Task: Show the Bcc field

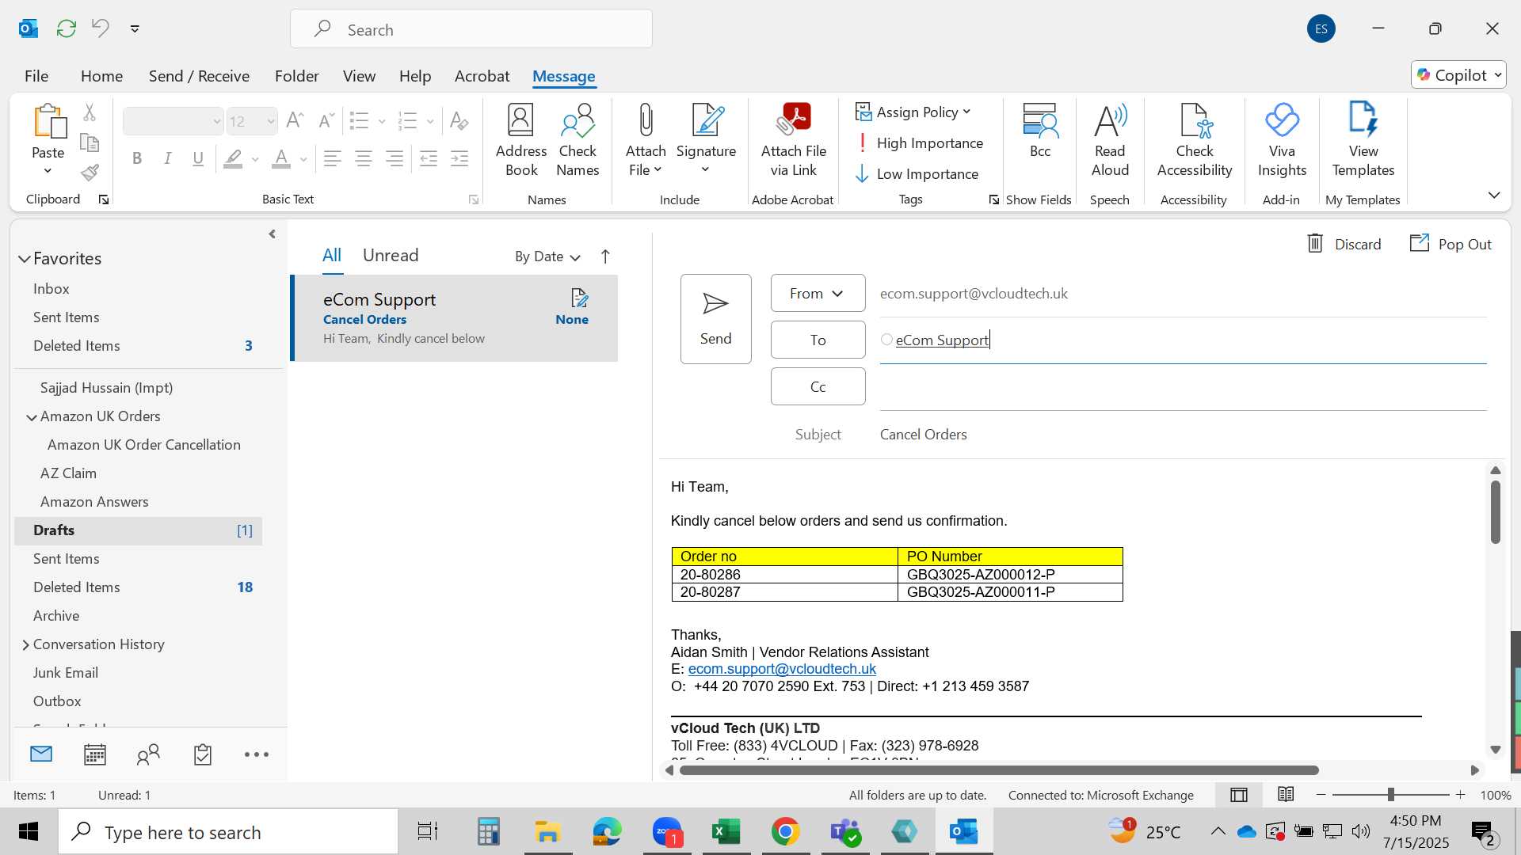Action: (1040, 131)
